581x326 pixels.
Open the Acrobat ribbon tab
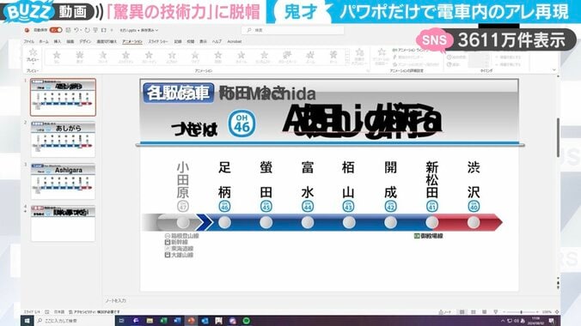tap(234, 41)
